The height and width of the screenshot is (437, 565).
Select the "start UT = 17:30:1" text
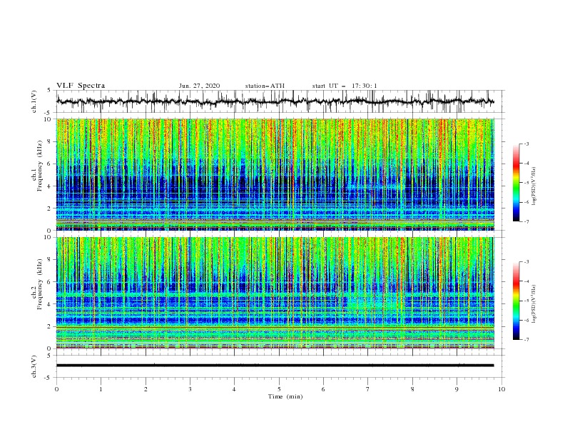(345, 86)
